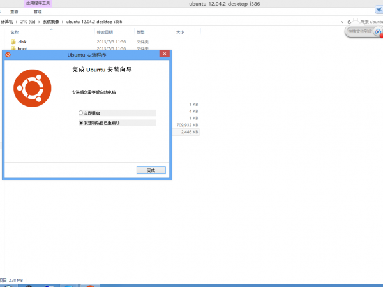Open the 应用程序工具 contextual tab
The height and width of the screenshot is (287, 383).
click(x=39, y=3)
